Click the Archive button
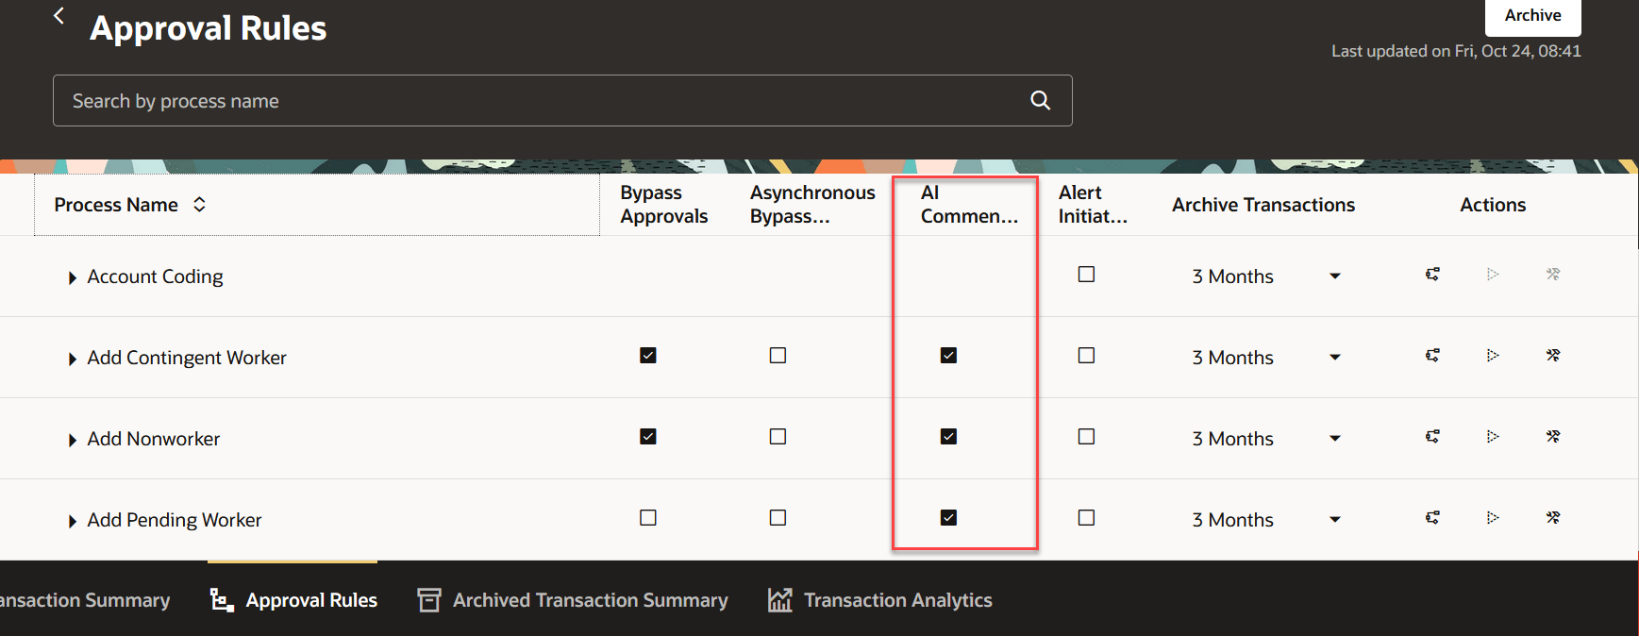This screenshot has height=636, width=1639. click(1532, 15)
